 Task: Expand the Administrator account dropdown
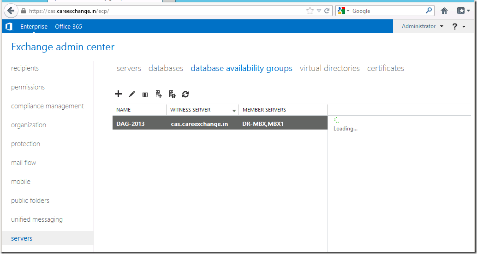422,26
